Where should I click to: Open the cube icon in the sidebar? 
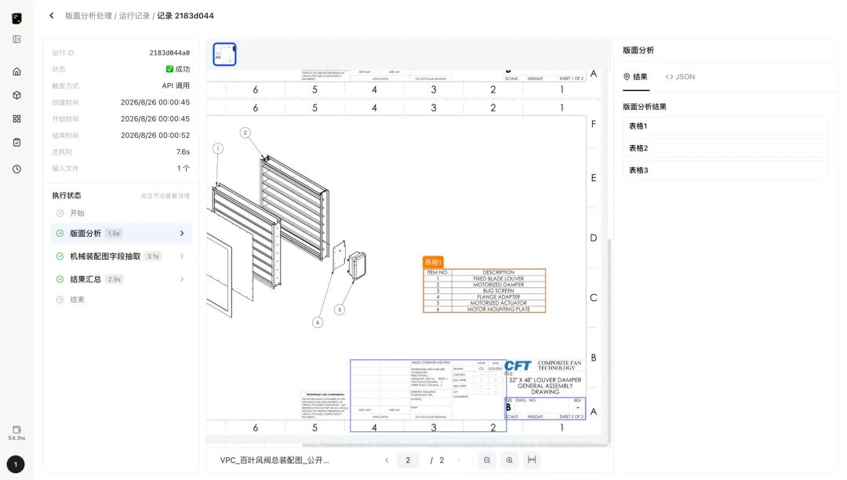(x=16, y=95)
